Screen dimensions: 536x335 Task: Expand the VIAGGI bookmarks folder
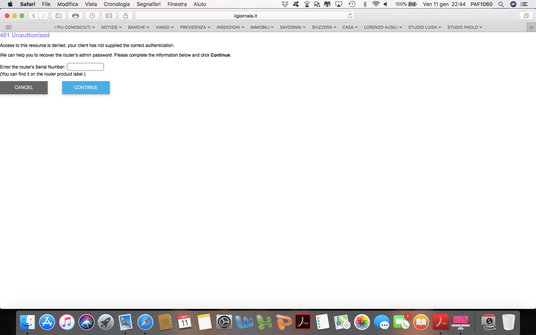[x=165, y=27]
